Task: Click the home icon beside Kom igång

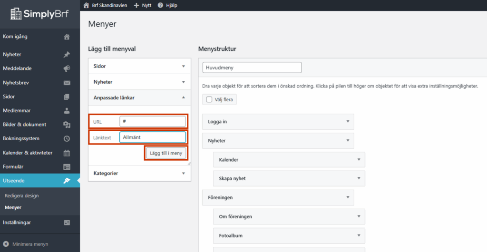Action: coord(67,37)
